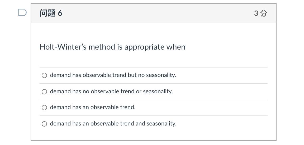This screenshot has height=145, width=304.
Task: Click answer label "demand has an observable trend and seasonality."
Action: 113,123
